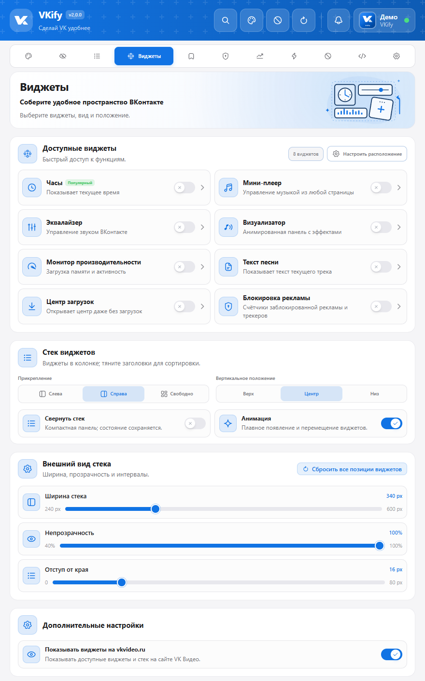Screen dimensions: 425x681
Task: Click the Эквалайзер sliders icon
Action: pyautogui.click(x=32, y=227)
